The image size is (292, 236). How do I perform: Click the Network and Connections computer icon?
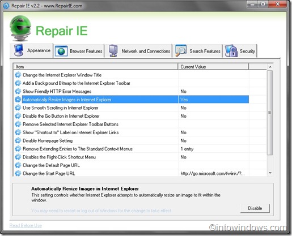[113, 50]
